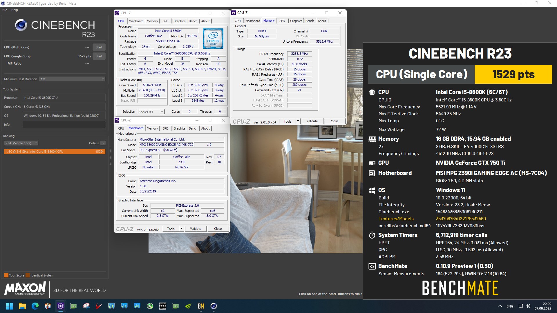Click Tools button in CPU-Z Mainboard window

pyautogui.click(x=171, y=229)
